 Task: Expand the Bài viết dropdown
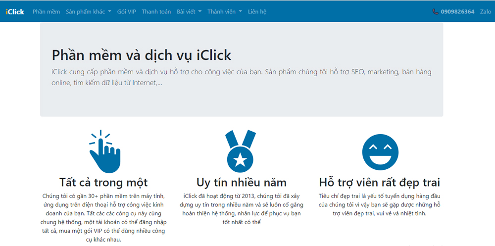(189, 12)
